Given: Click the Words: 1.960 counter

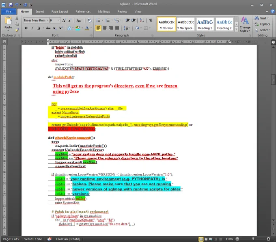Looking at the screenshot, I should coord(33,239).
